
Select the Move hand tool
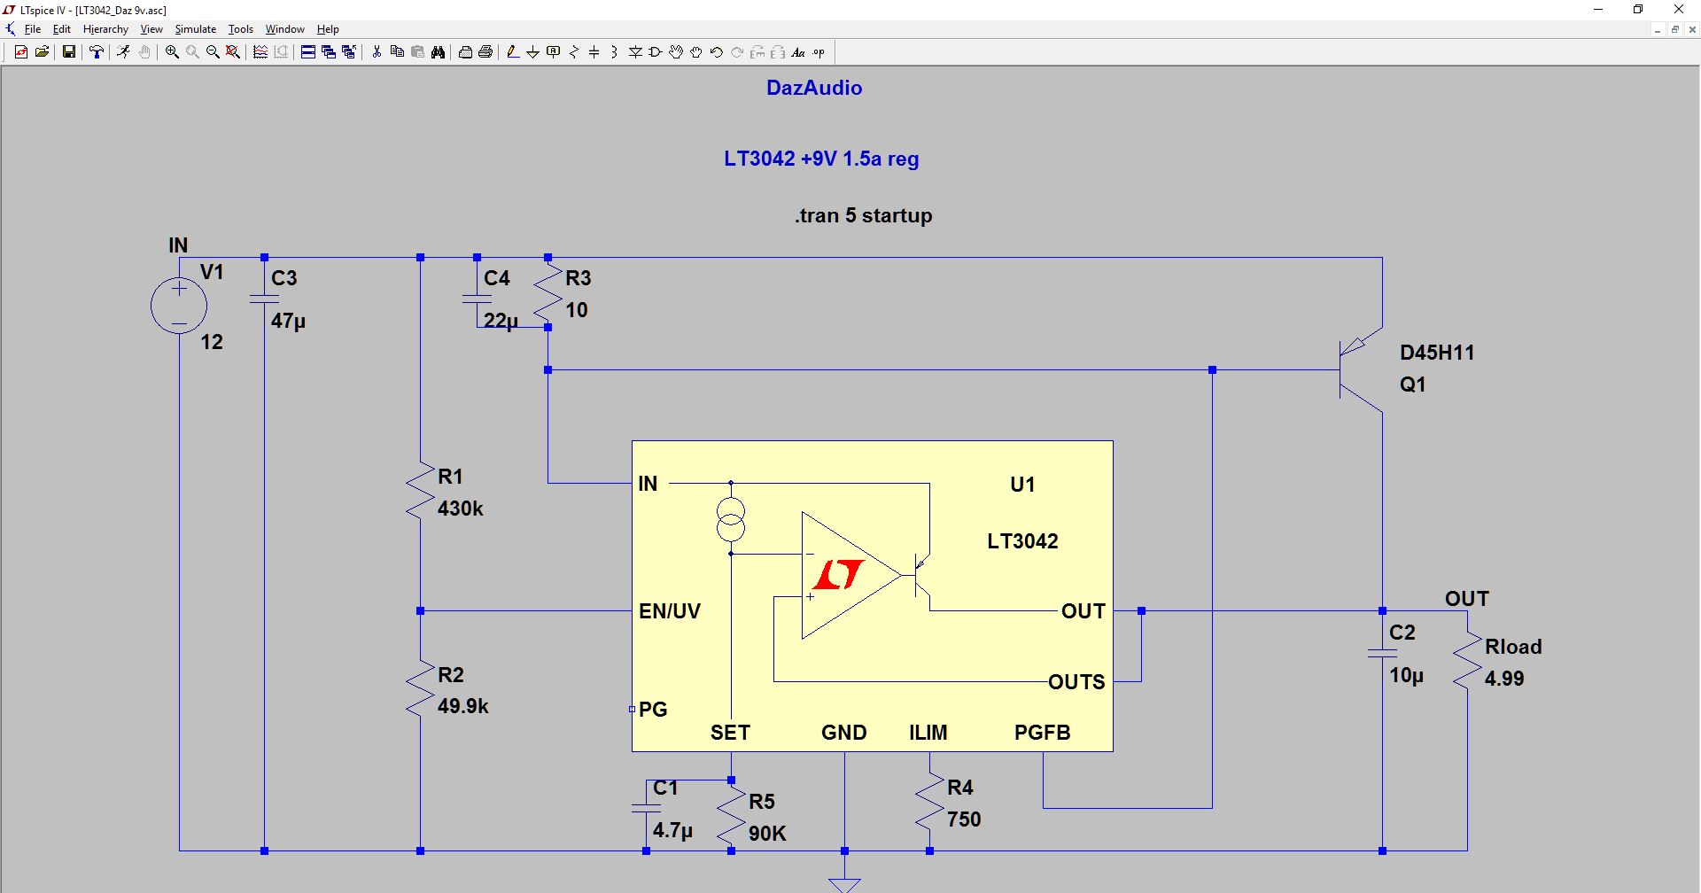[676, 52]
